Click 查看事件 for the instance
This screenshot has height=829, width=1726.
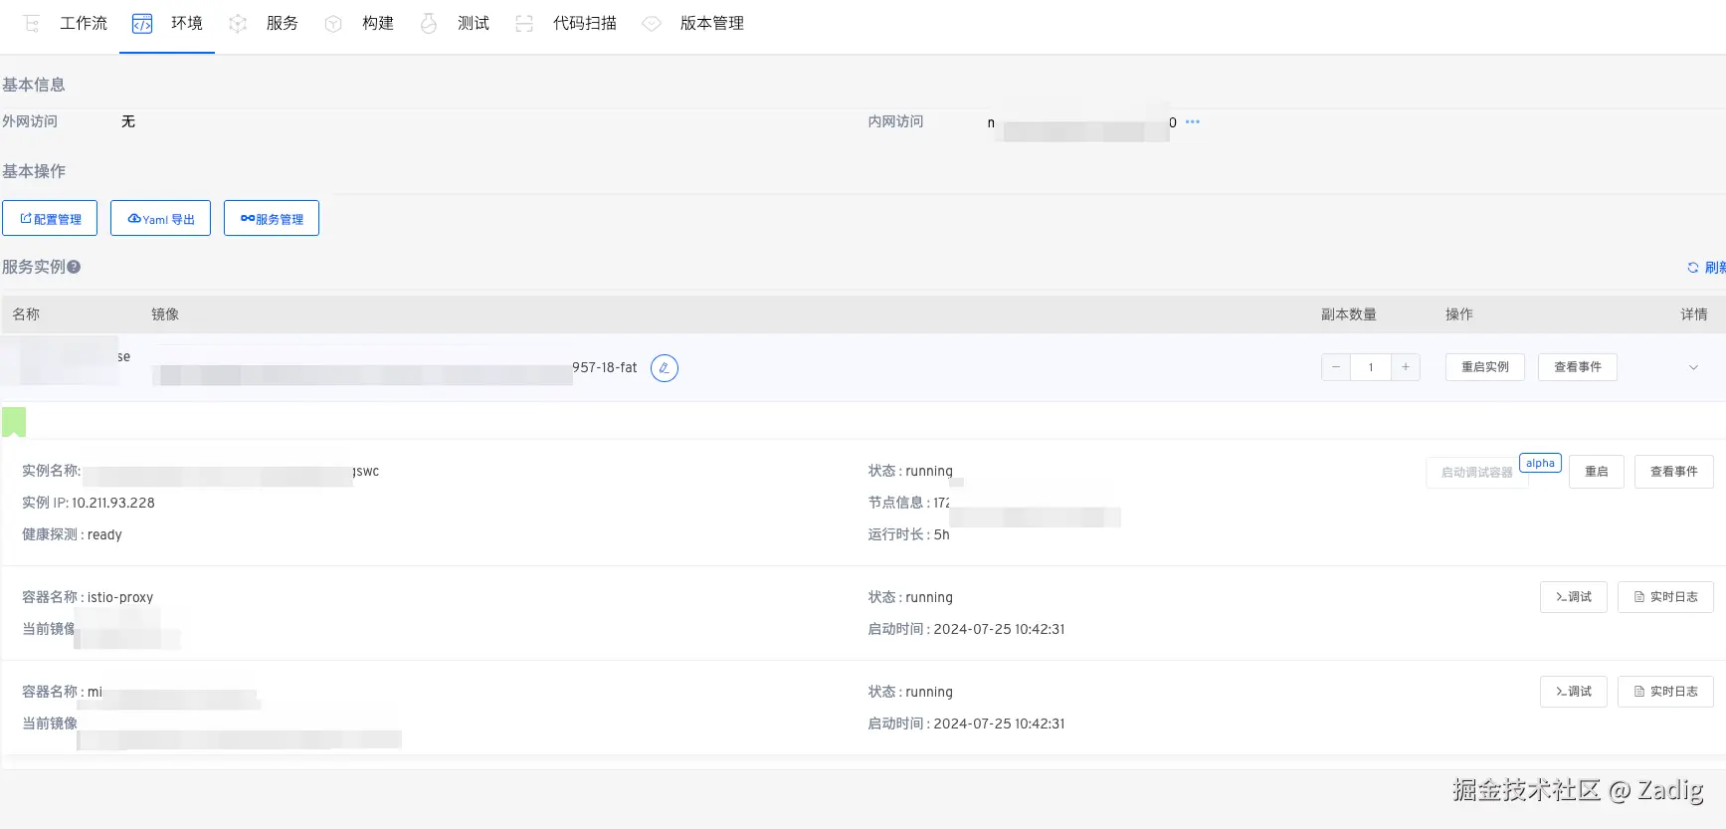coord(1674,472)
